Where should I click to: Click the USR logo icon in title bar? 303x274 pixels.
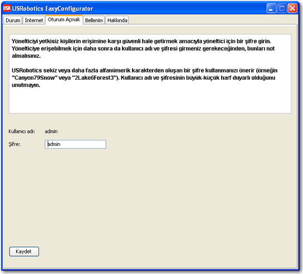(7, 8)
